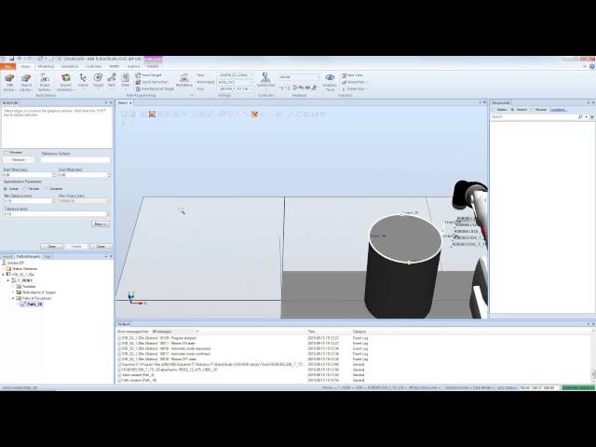The height and width of the screenshot is (447, 596).
Task: Open the File tab
Action: pyautogui.click(x=7, y=66)
